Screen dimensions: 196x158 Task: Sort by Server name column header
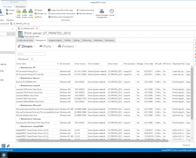tap(115, 64)
